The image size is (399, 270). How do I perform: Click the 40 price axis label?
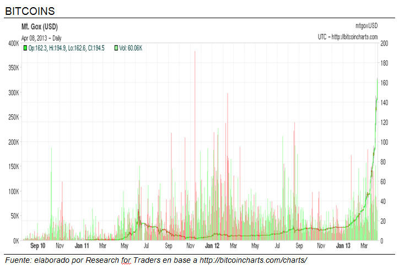point(383,201)
